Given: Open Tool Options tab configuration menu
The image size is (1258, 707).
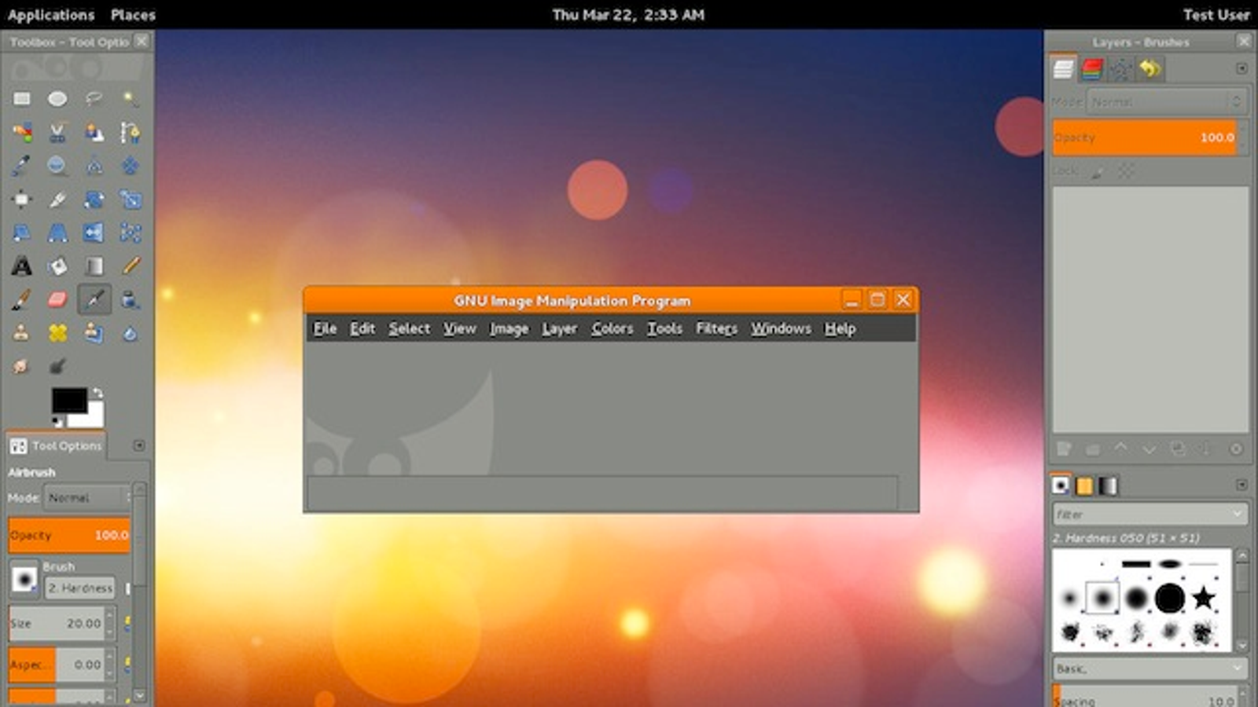Looking at the screenshot, I should [x=138, y=445].
